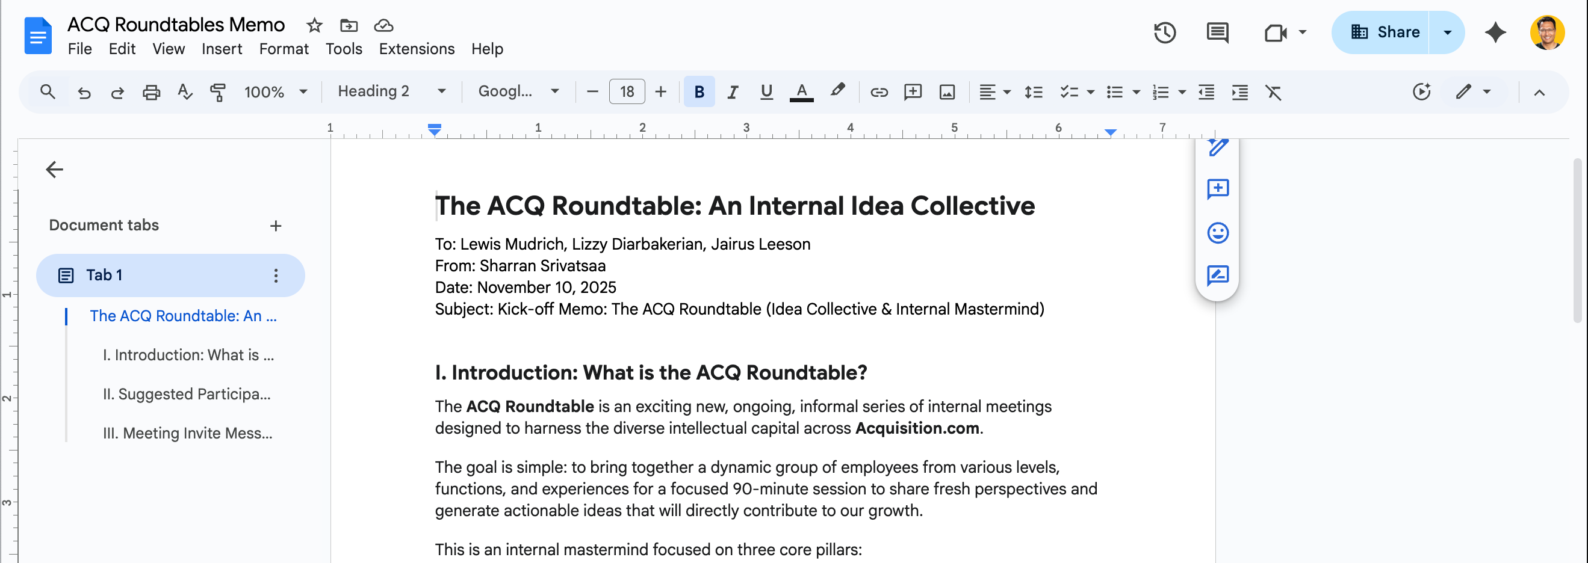Activate the paint format tool
Viewport: 1588px width, 563px height.
(217, 92)
